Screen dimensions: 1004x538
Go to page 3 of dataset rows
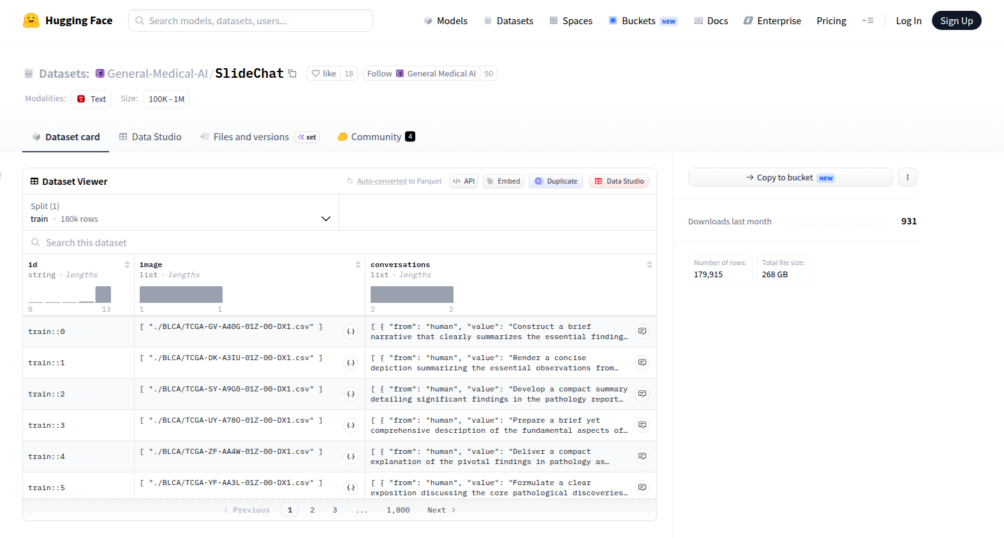tap(335, 510)
